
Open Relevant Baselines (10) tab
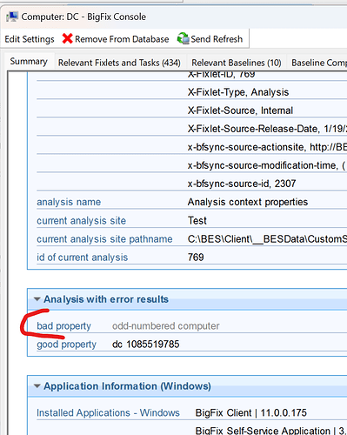coord(237,63)
